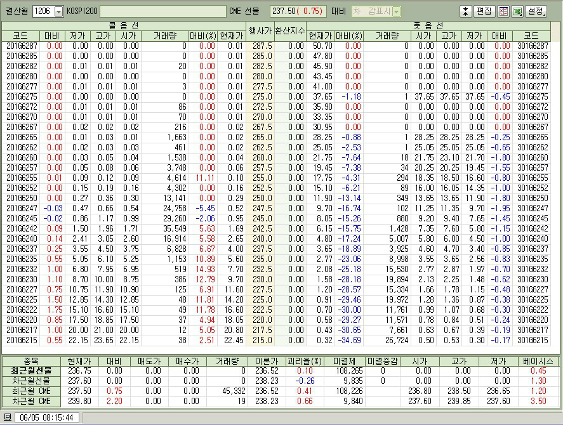The image size is (563, 425).
Task: Select the 최근월선물 row label
Action: [30, 370]
